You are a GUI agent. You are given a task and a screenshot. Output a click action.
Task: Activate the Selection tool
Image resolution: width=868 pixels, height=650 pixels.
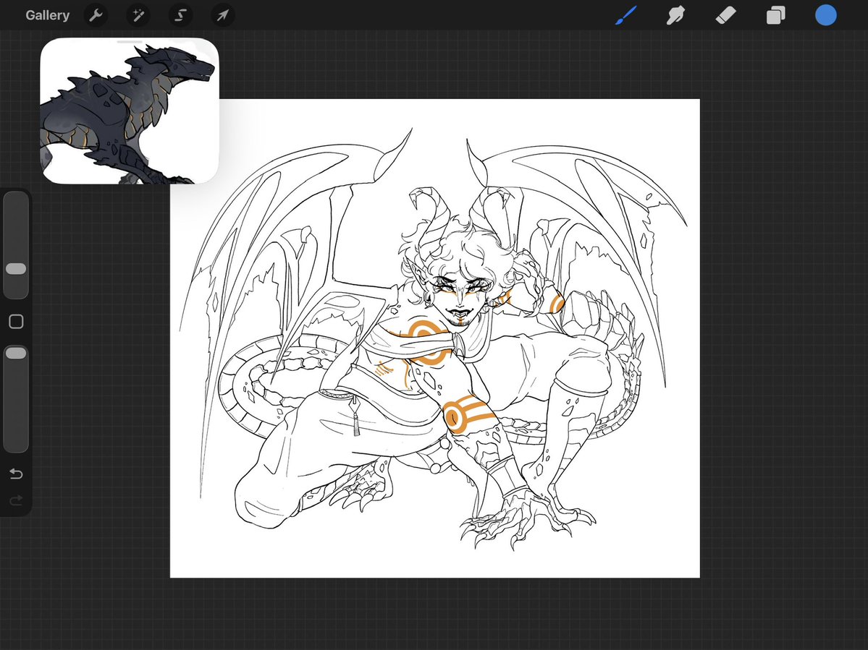coord(180,15)
